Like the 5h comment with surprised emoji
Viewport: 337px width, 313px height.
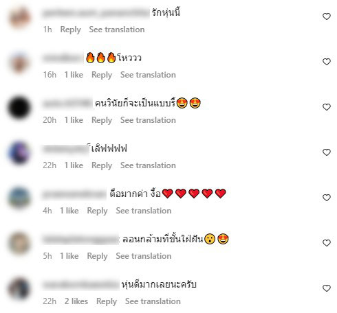[x=327, y=243]
